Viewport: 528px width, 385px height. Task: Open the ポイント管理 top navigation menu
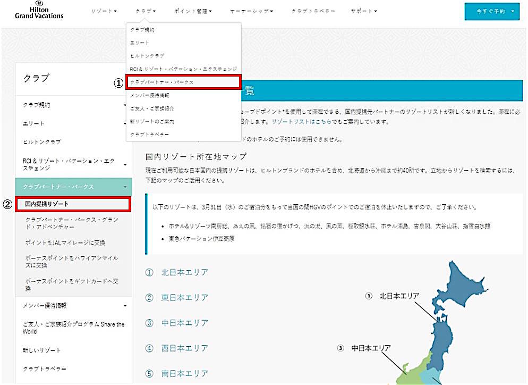[x=193, y=11]
